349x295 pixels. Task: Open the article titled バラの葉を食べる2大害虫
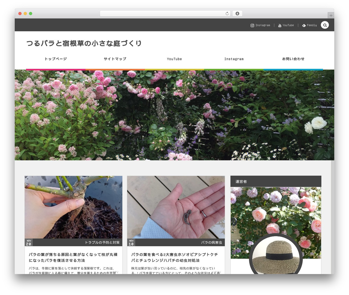tap(174, 257)
